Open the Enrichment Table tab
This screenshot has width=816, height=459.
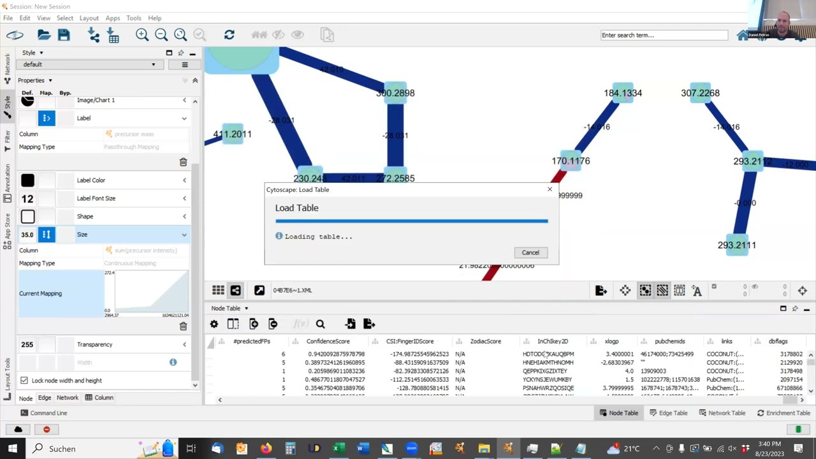tap(783, 413)
